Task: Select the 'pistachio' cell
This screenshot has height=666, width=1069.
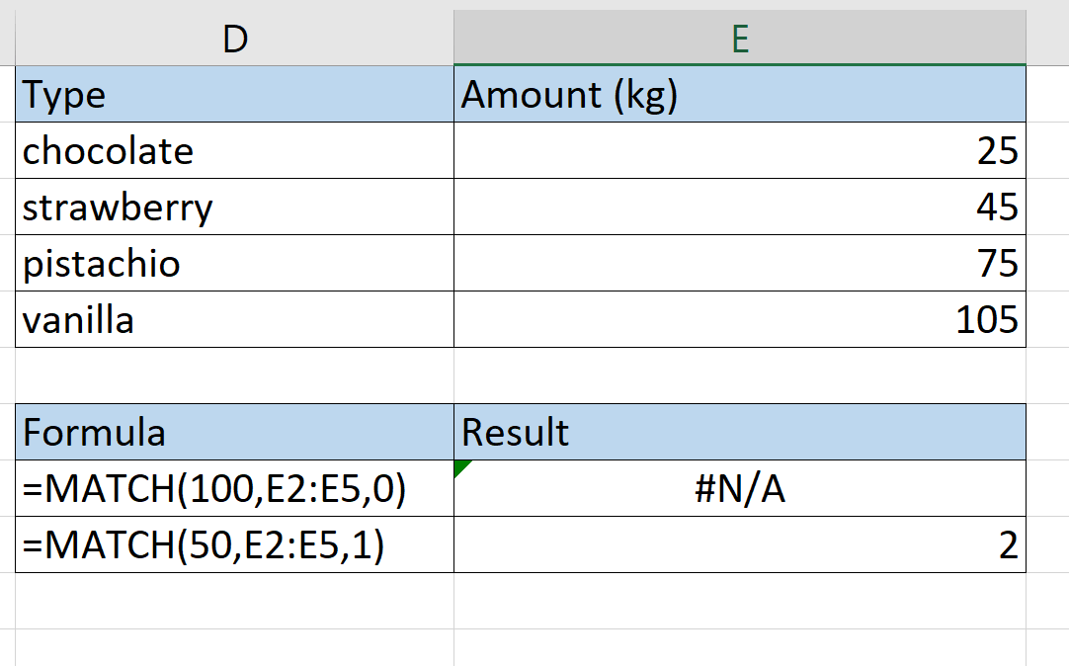Action: (234, 263)
